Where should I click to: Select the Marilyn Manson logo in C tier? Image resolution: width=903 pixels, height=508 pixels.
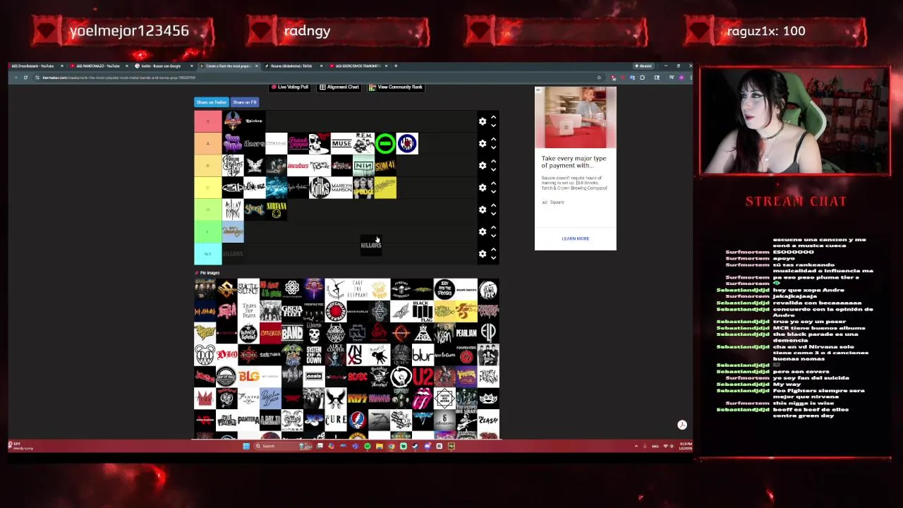point(341,187)
